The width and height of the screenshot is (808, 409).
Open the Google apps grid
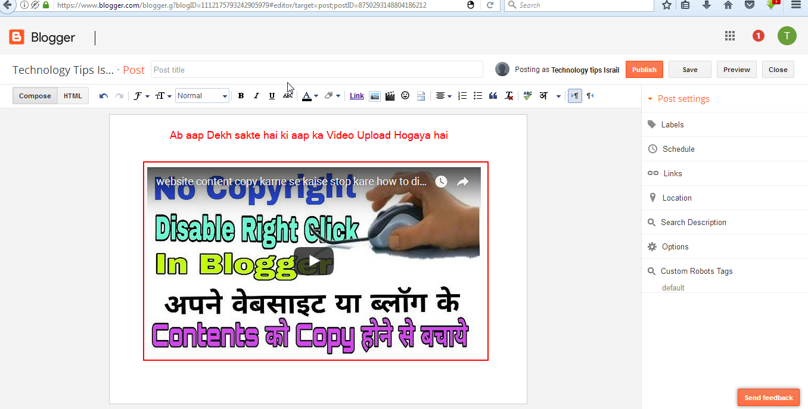click(x=730, y=36)
